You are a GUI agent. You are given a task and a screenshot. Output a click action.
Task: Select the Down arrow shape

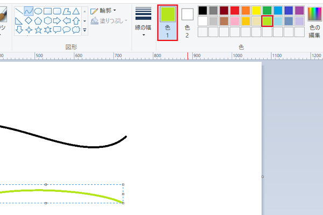(19, 30)
